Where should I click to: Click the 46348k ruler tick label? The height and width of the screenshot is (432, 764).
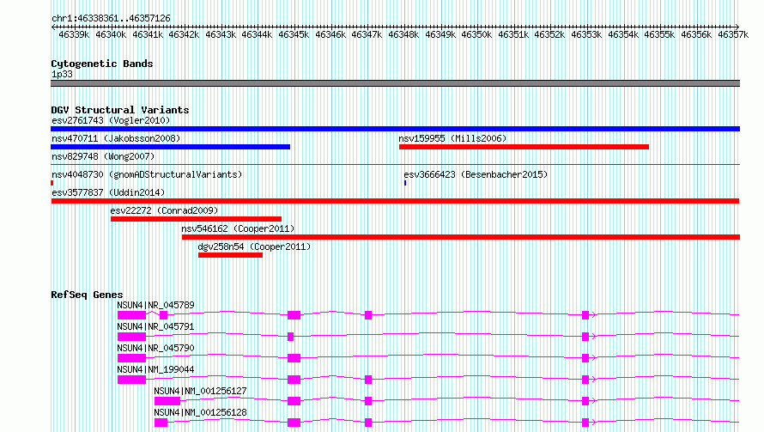(403, 35)
